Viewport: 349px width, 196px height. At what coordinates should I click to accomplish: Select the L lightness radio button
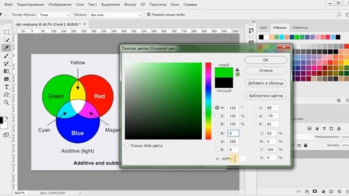(x=256, y=108)
